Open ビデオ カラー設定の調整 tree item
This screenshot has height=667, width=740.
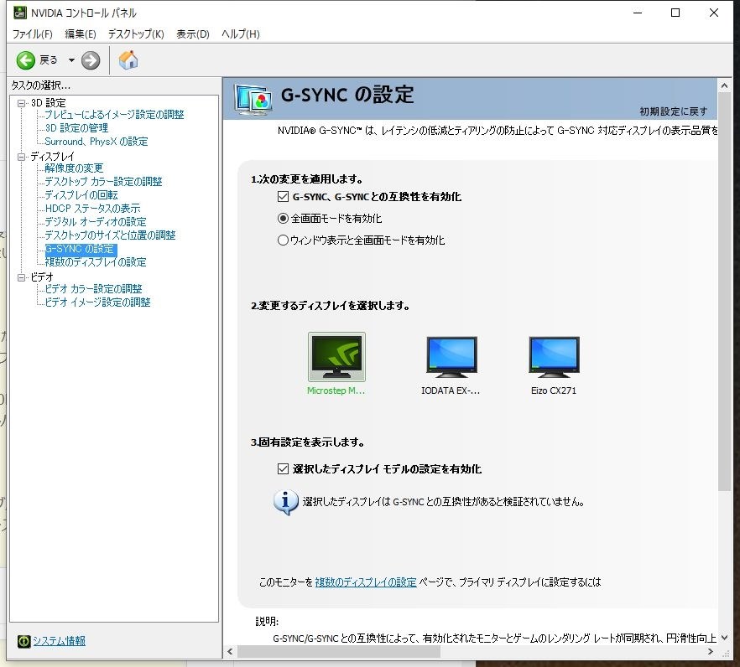(93, 289)
